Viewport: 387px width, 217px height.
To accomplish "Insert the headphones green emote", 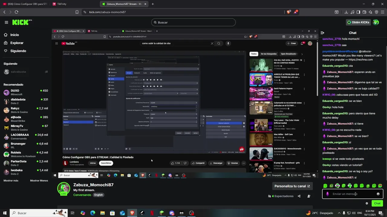I will click(x=350, y=186).
